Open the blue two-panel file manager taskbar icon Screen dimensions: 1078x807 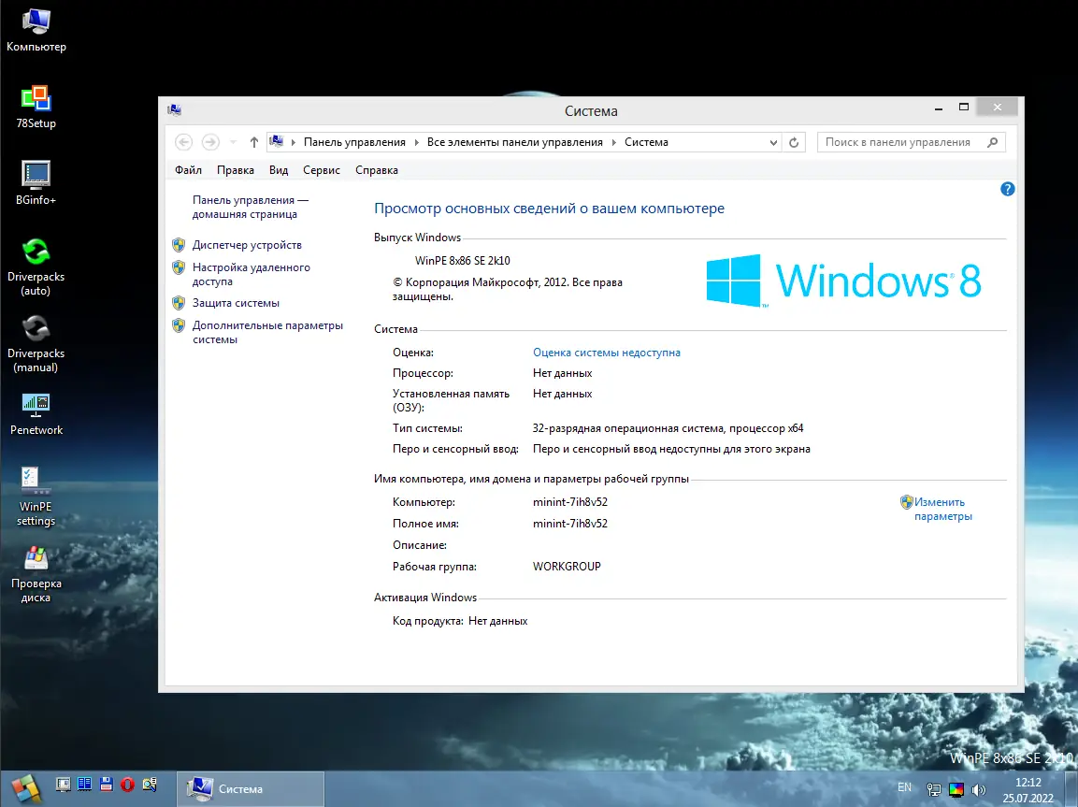84,784
